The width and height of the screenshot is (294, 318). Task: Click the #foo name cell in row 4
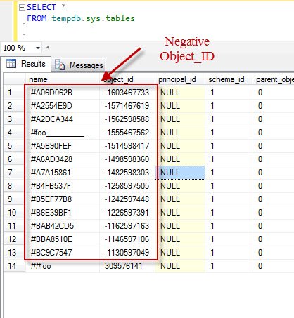(63, 133)
